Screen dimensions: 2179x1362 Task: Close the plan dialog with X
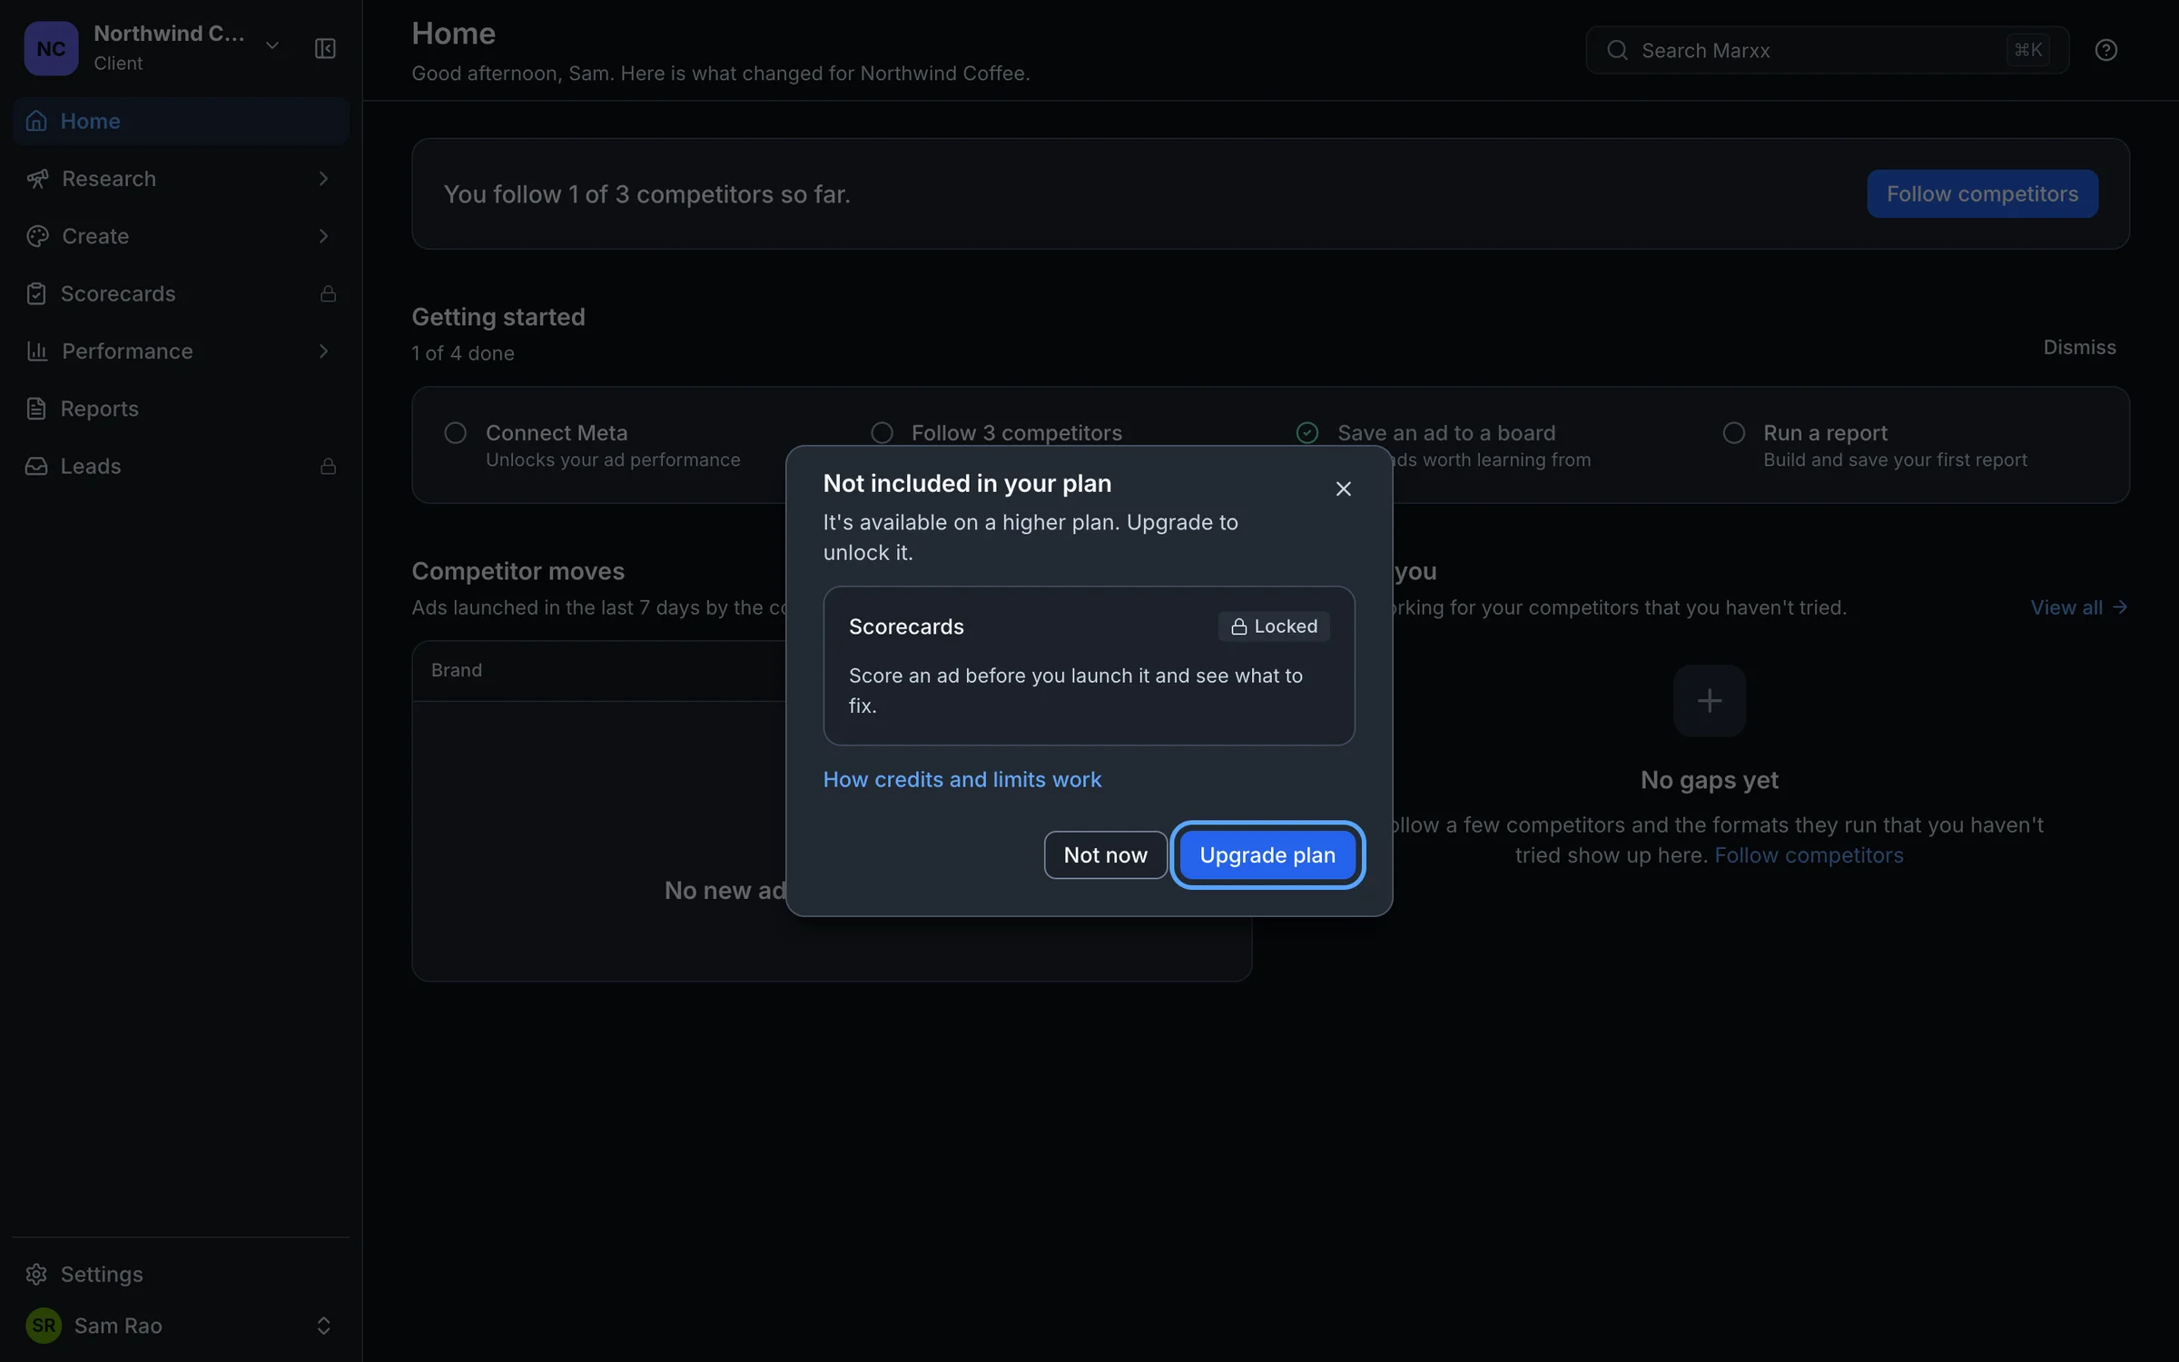[1343, 489]
